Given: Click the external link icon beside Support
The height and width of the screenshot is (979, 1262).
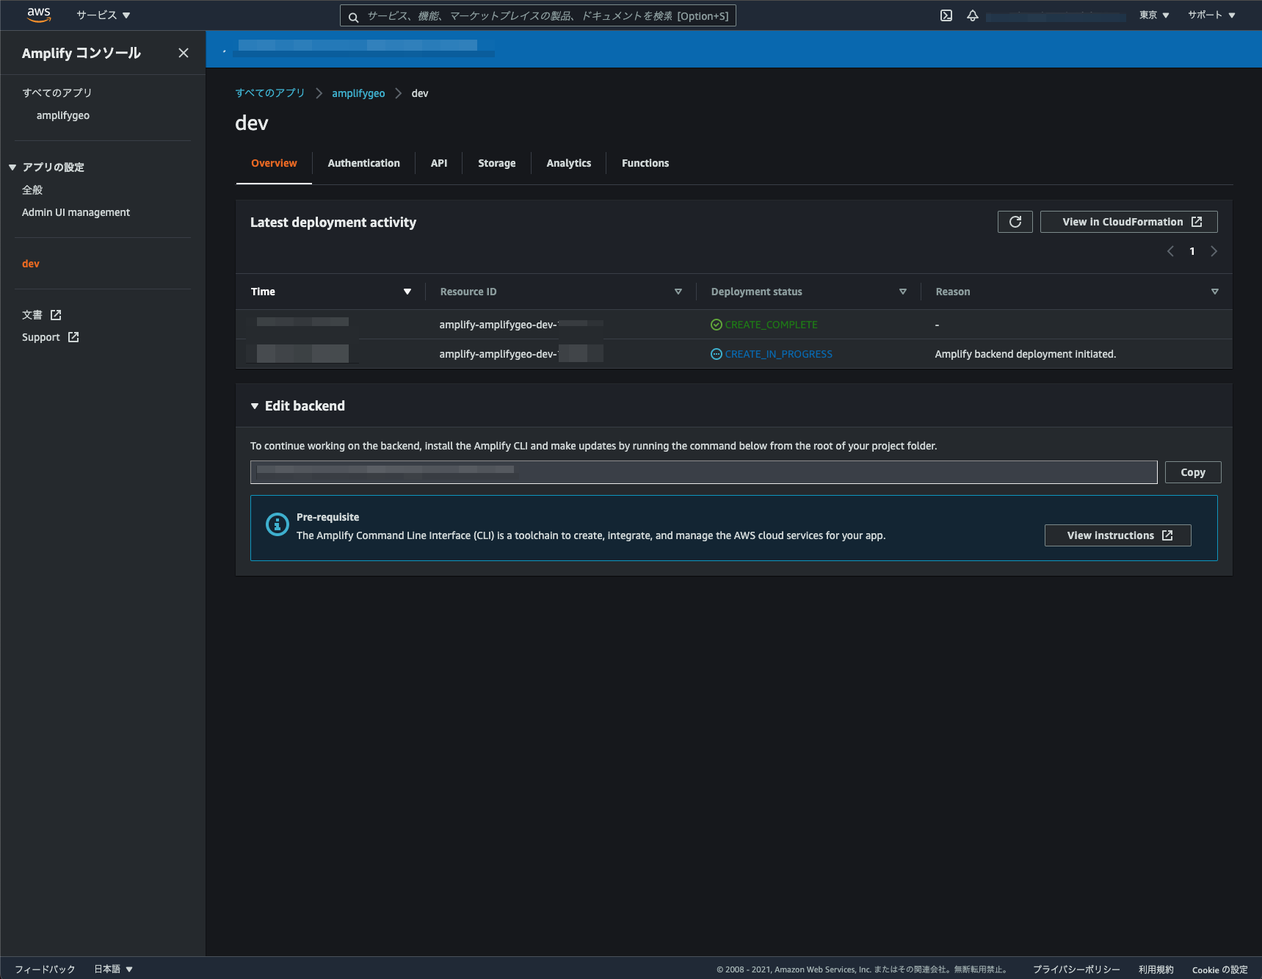Looking at the screenshot, I should tap(73, 337).
